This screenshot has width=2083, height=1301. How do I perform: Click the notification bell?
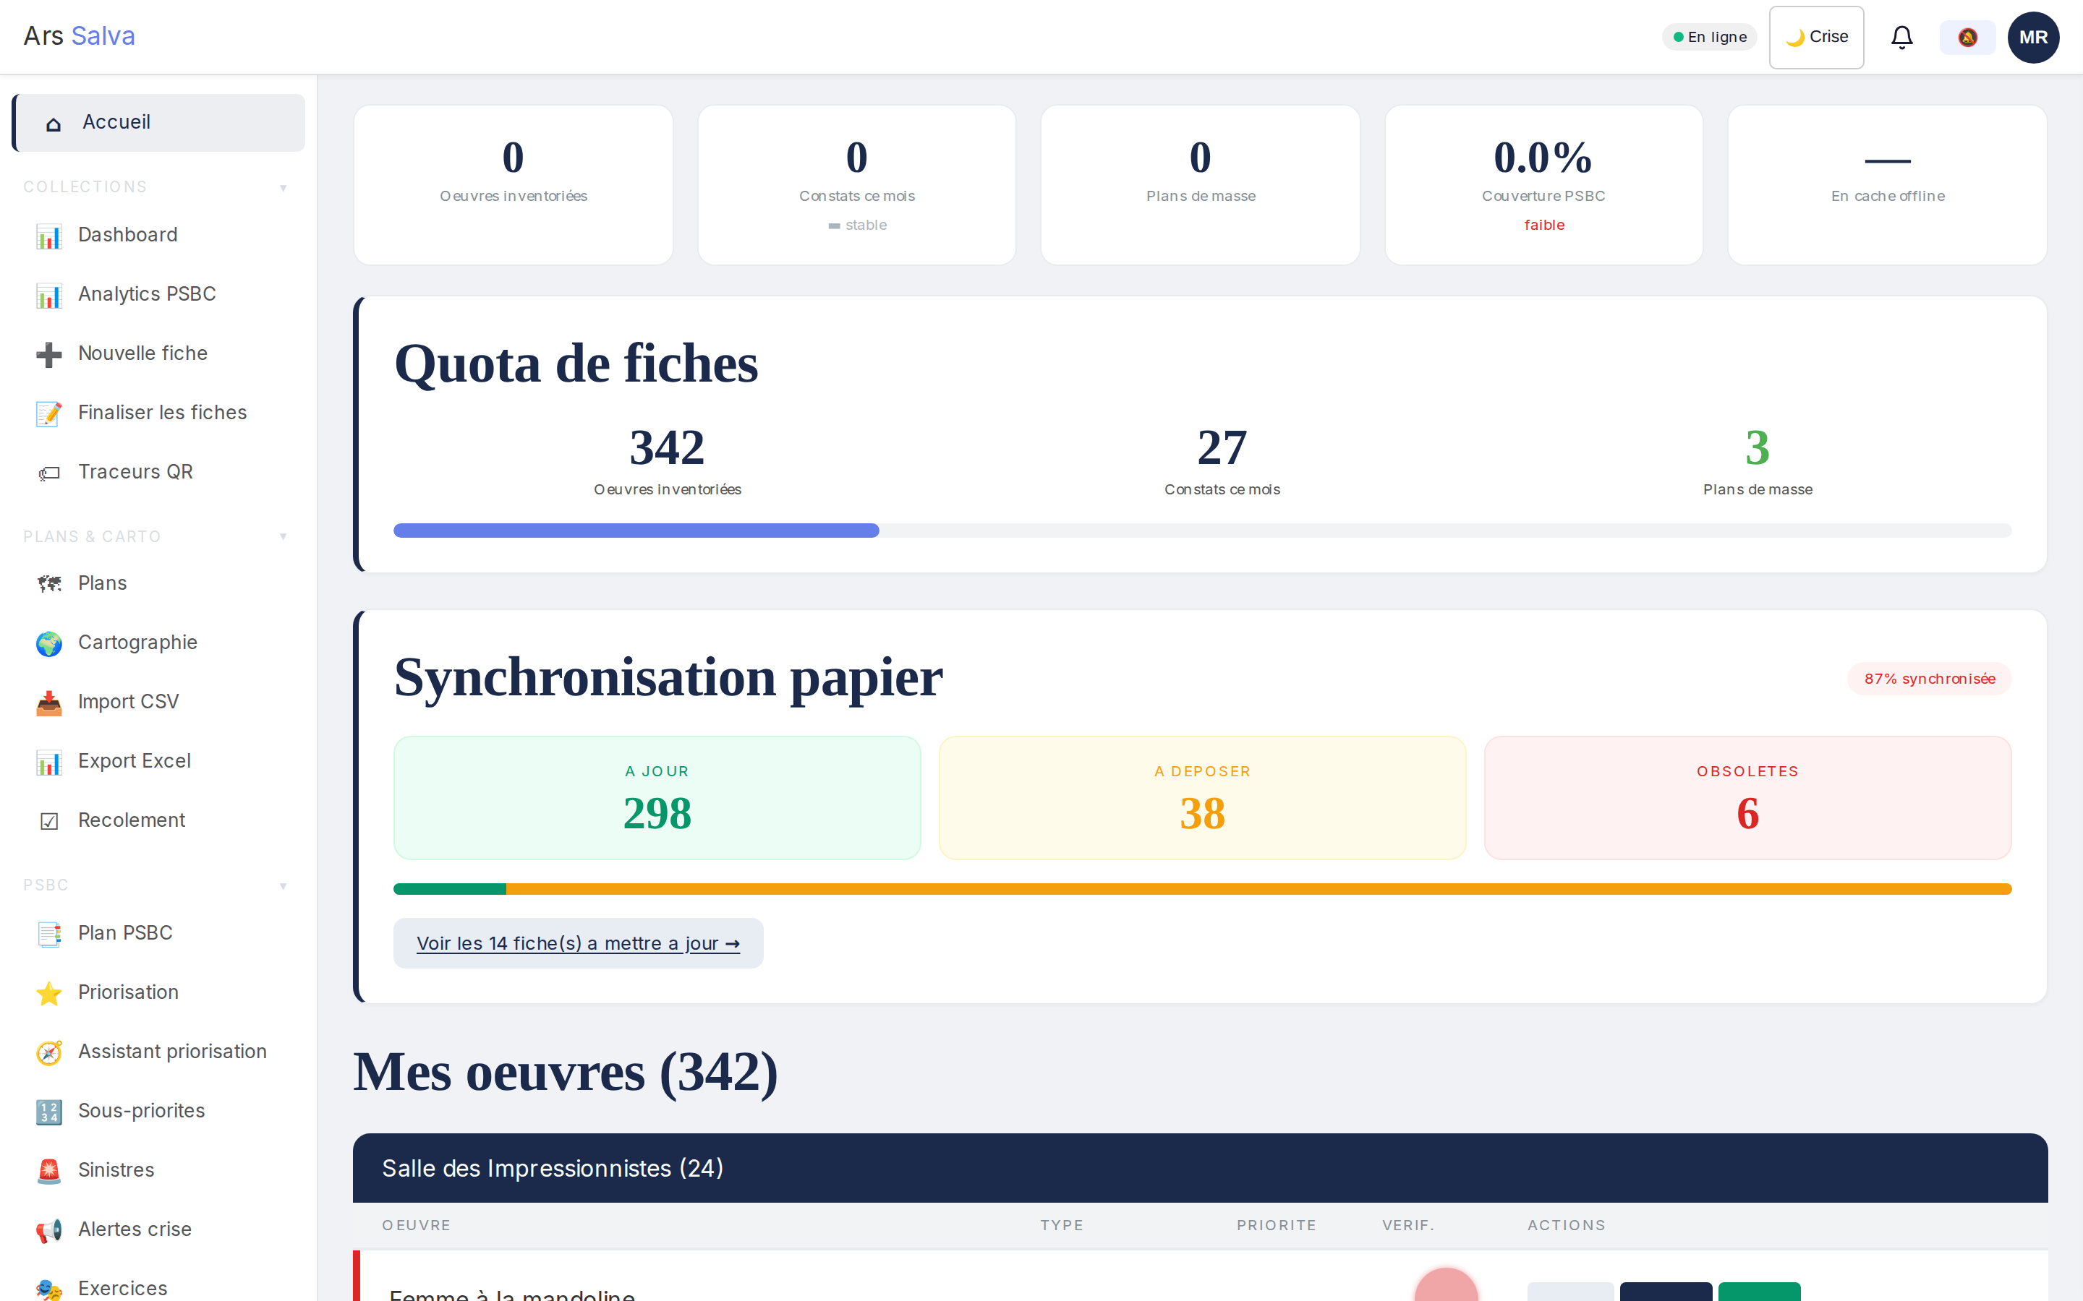(1902, 37)
